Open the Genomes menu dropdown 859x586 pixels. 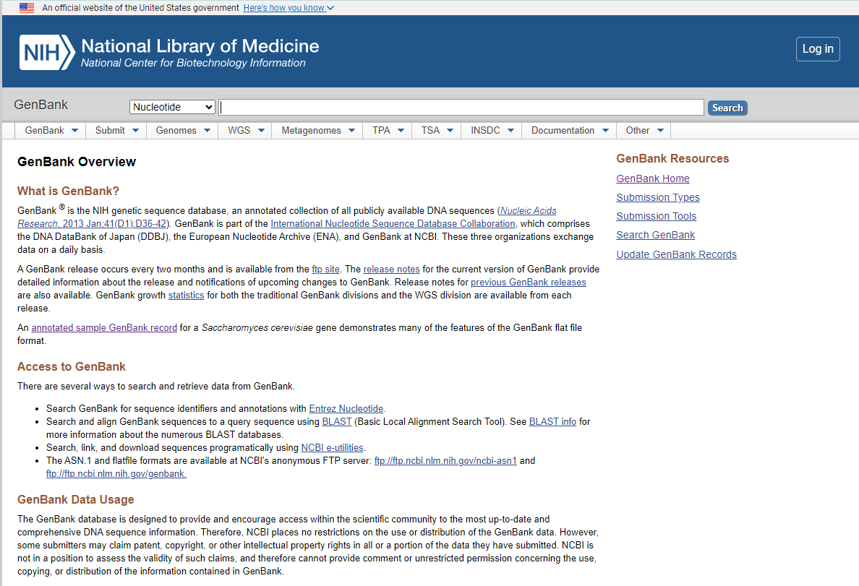tap(182, 130)
